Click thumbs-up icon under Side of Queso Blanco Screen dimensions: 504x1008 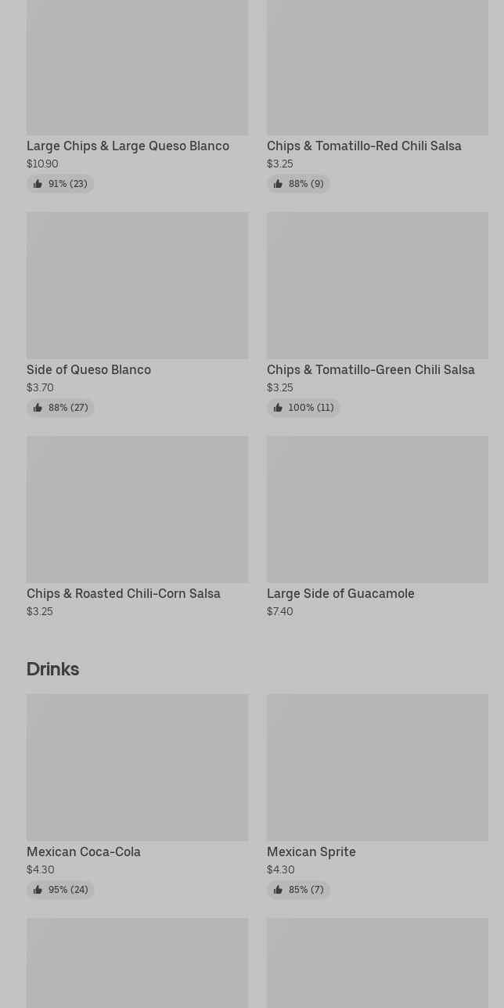click(x=38, y=408)
